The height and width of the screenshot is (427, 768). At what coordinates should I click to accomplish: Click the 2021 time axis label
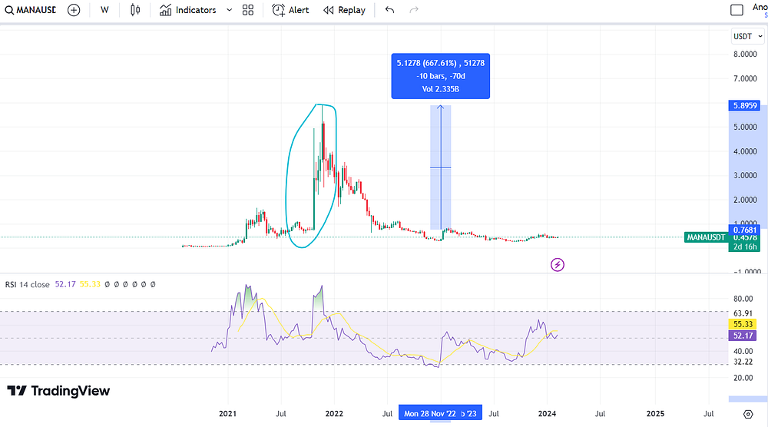coord(228,414)
